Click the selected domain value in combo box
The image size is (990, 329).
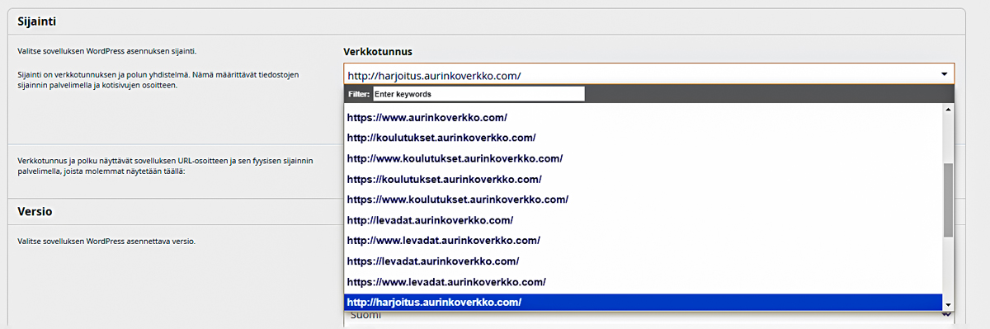(434, 76)
